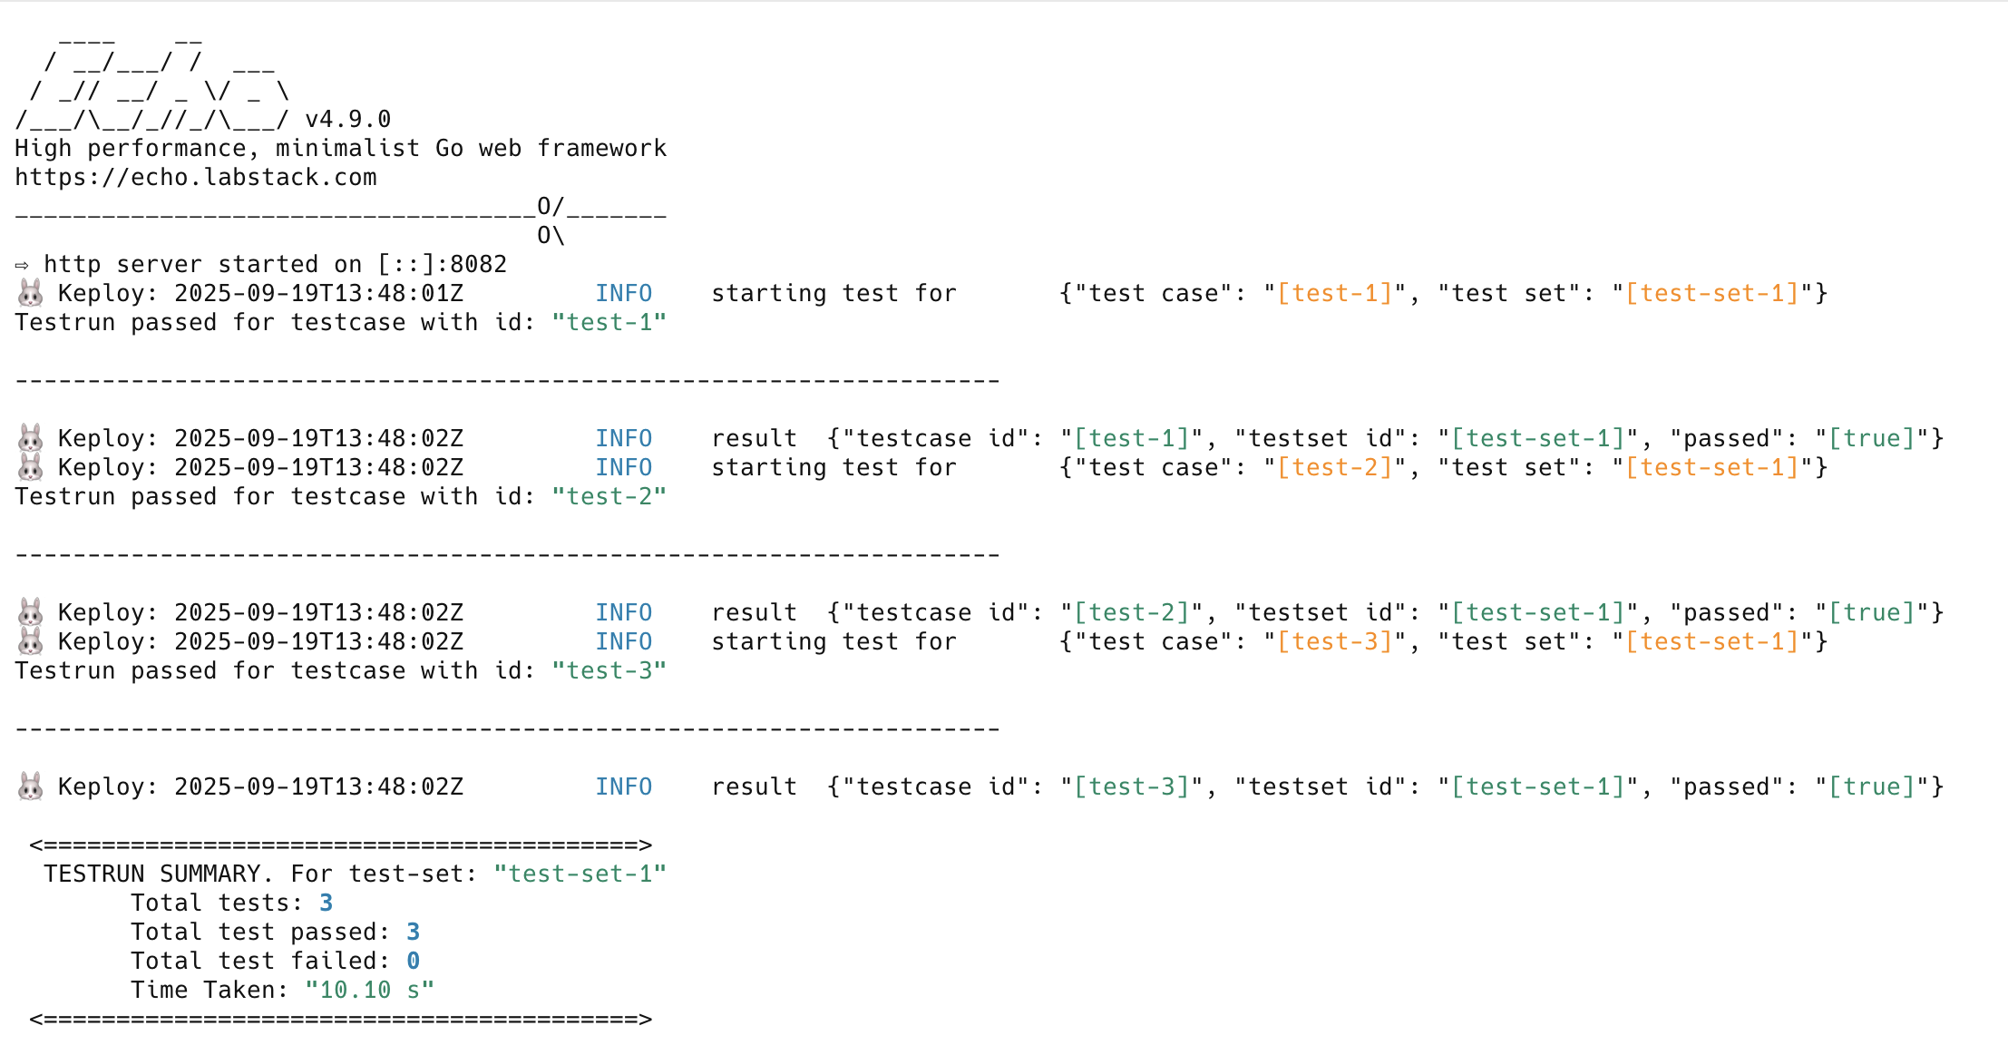Click the green "test-2" id in Testrun passed line

point(609,496)
